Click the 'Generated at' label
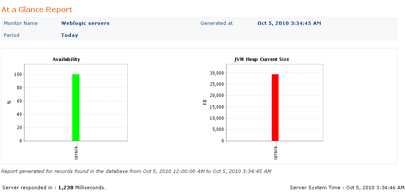This screenshot has width=405, height=194. 216,23
